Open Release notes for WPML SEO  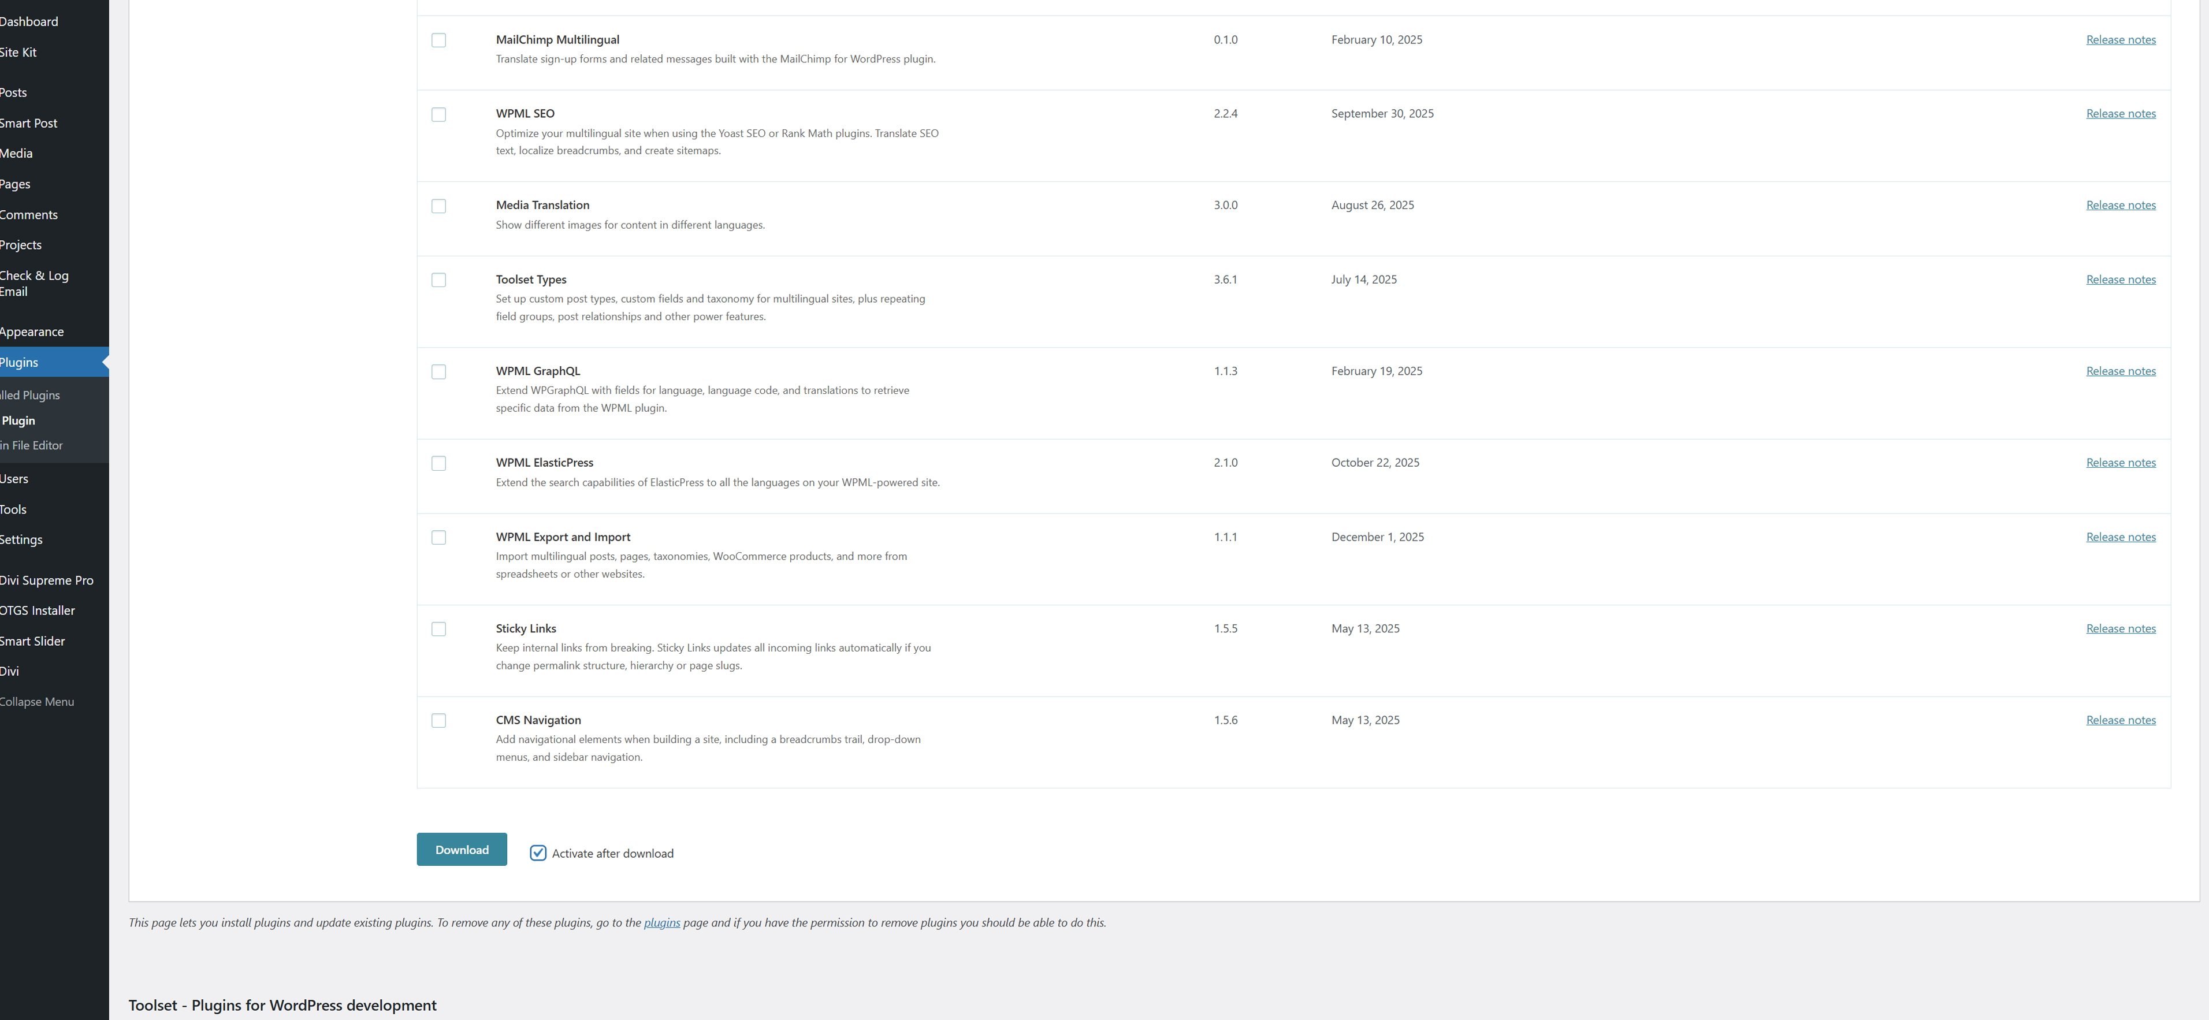(x=2120, y=114)
